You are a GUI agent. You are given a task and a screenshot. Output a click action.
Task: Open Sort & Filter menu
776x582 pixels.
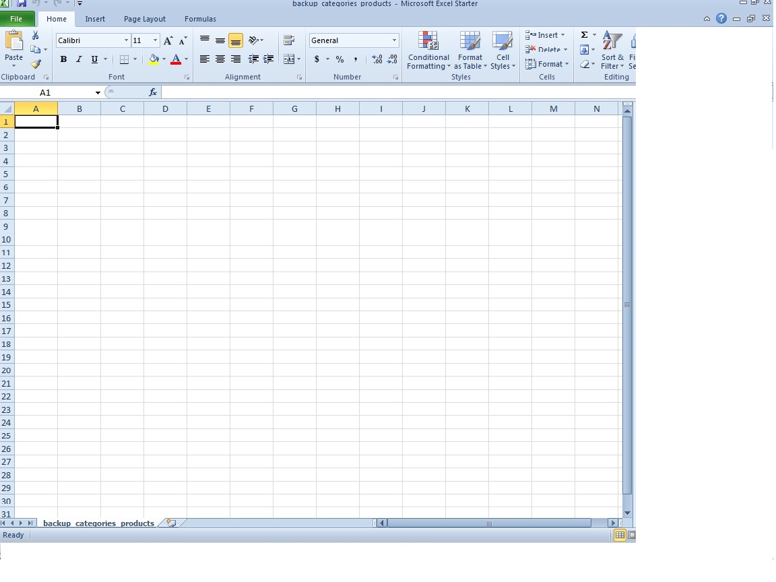(x=613, y=51)
